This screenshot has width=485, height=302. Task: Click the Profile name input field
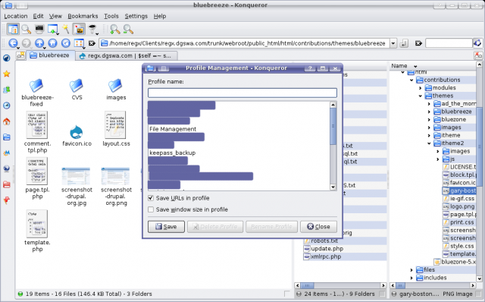click(242, 93)
